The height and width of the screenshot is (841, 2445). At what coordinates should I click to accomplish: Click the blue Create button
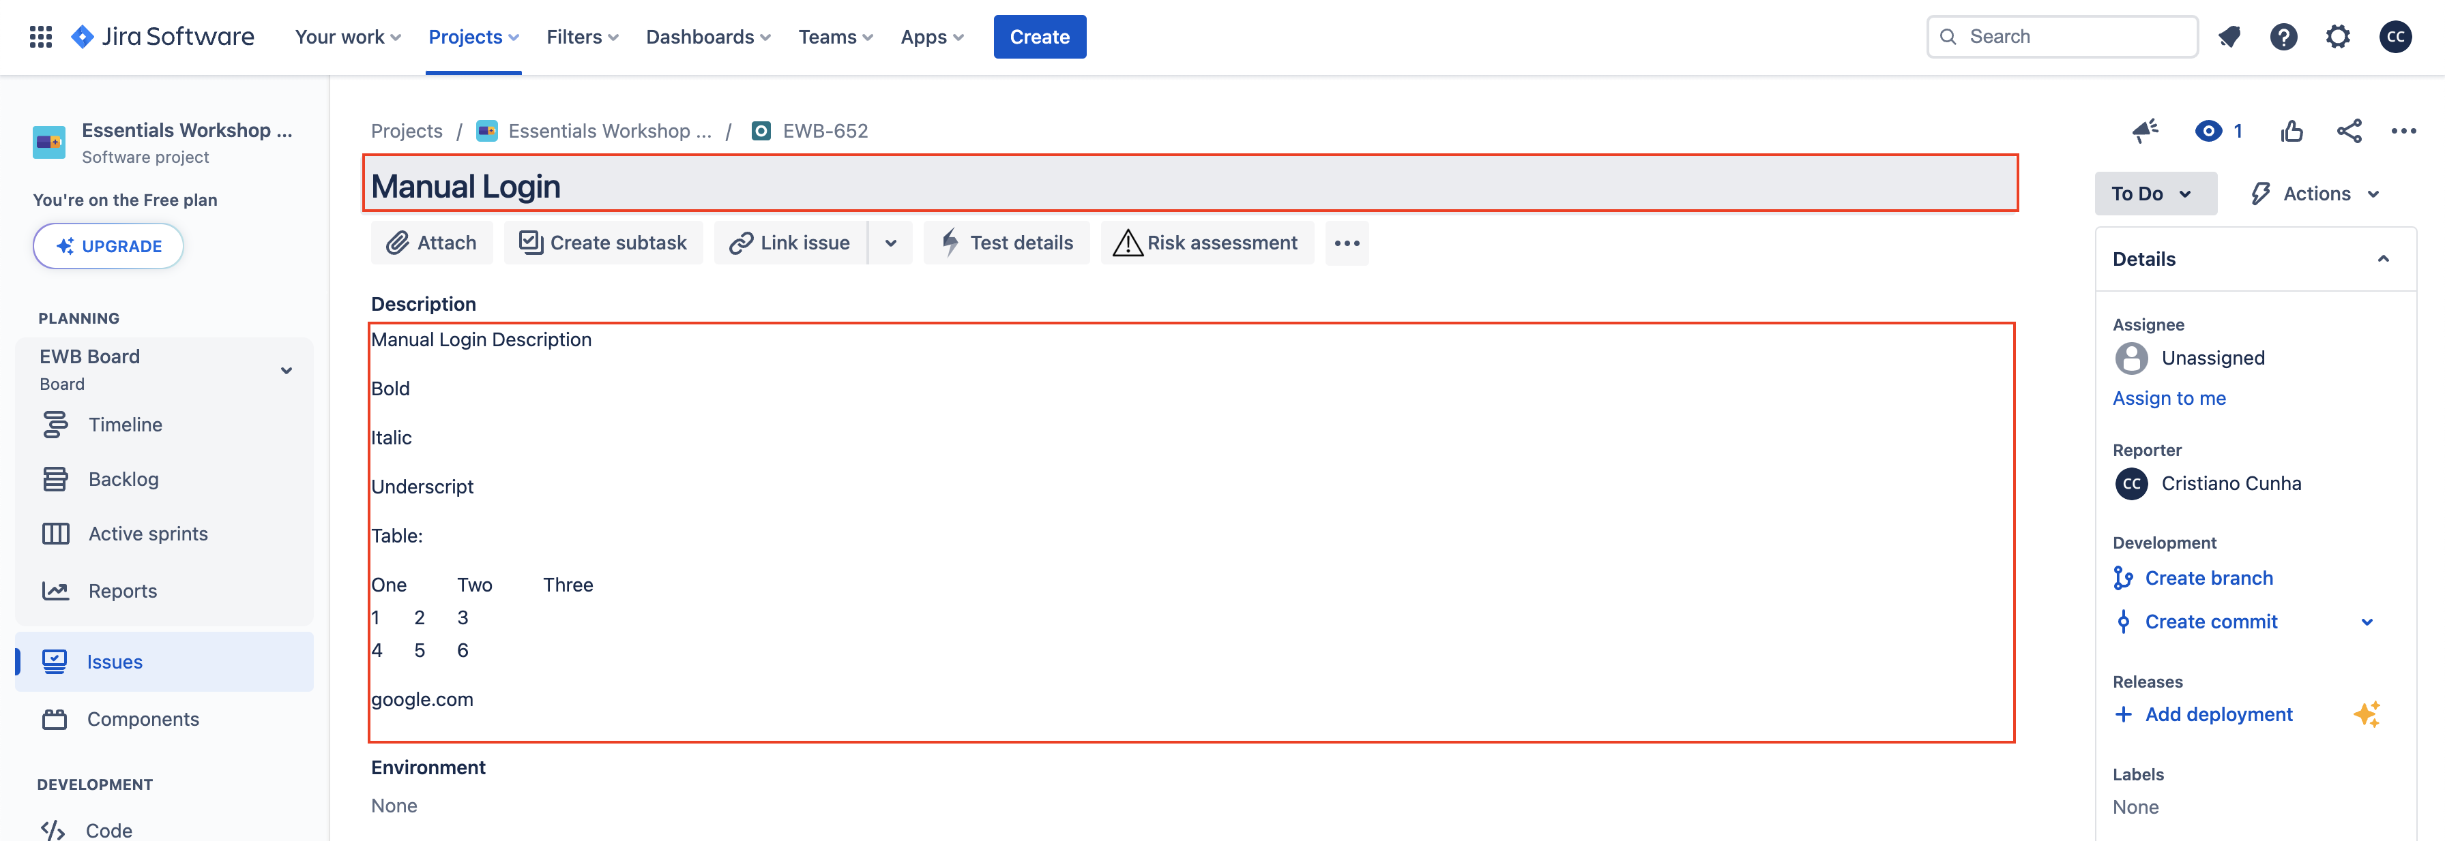pyautogui.click(x=1039, y=37)
